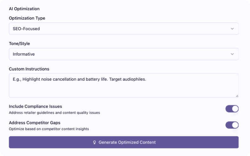Open the Optimization Type dropdown
The image size is (250, 156).
click(x=124, y=29)
